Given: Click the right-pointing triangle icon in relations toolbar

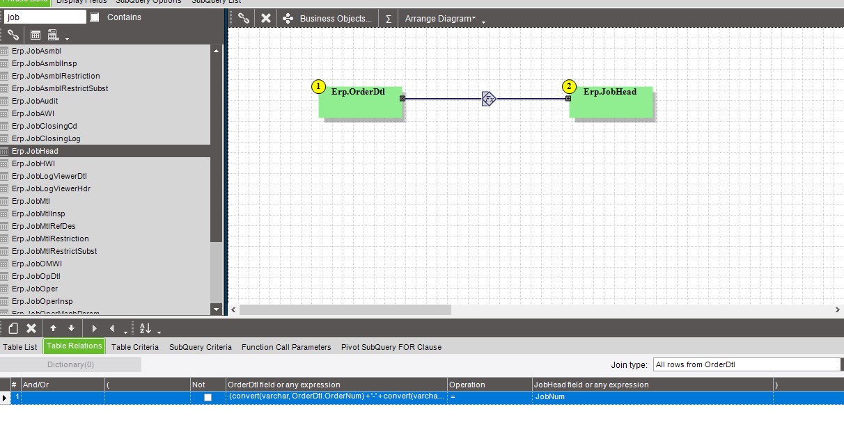Looking at the screenshot, I should pyautogui.click(x=95, y=328).
